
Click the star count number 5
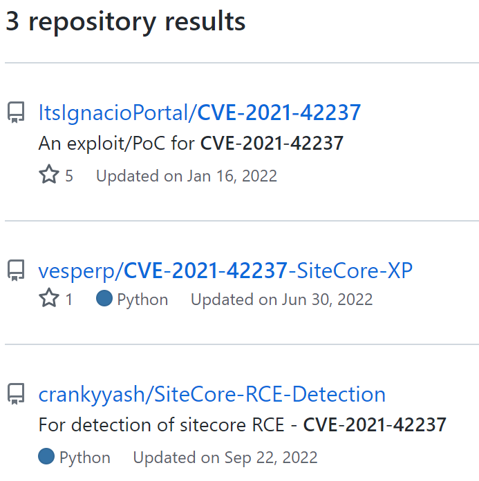point(69,176)
